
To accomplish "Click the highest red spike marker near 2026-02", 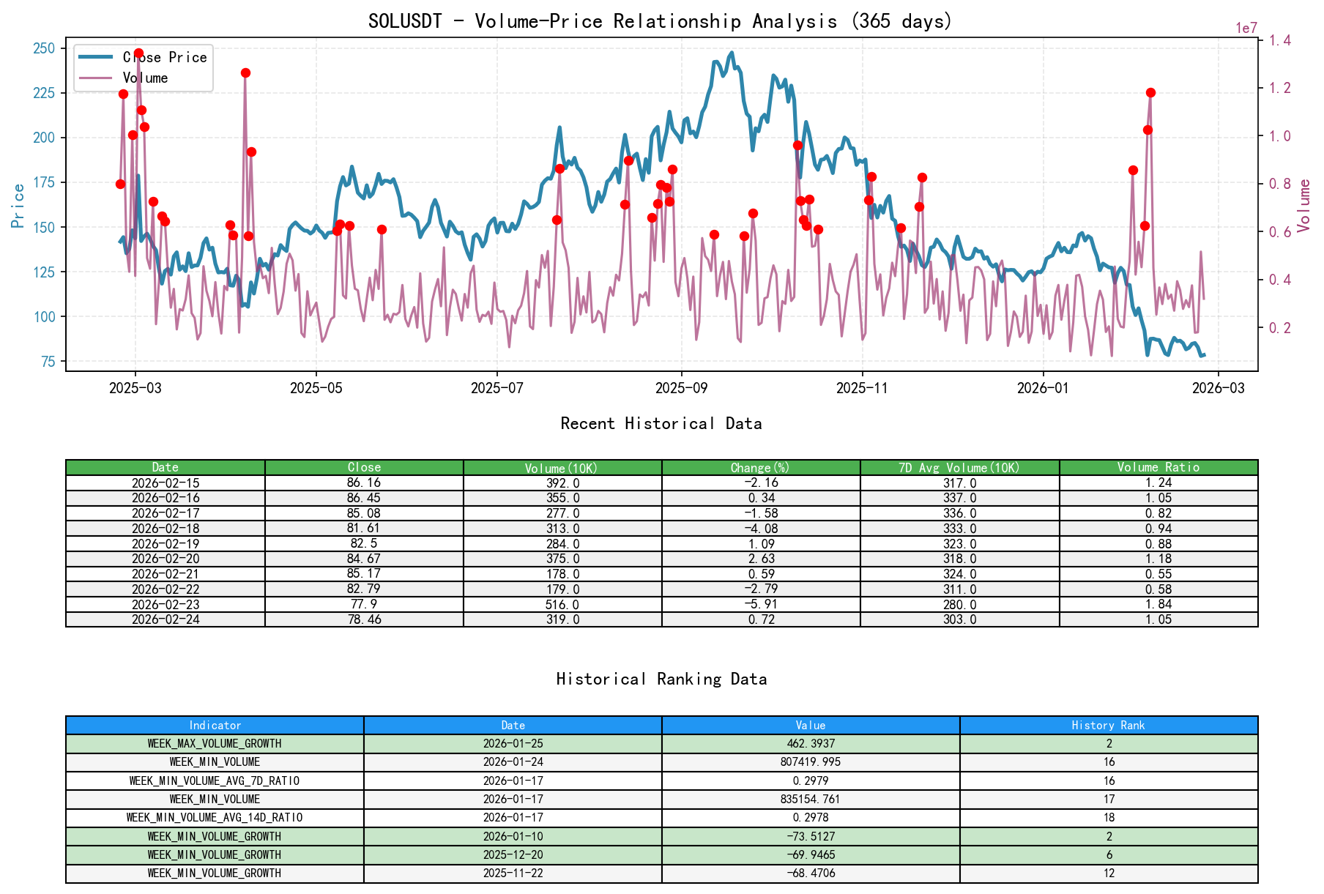I will 1150,92.
